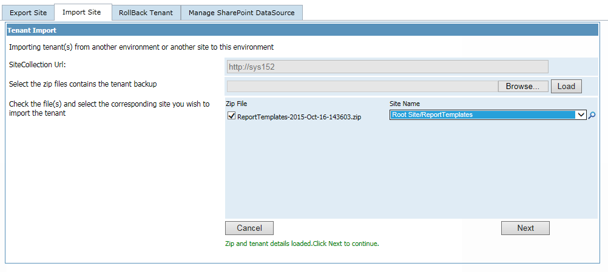Click the Site Name column header
This screenshot has width=608, height=272.
[404, 104]
